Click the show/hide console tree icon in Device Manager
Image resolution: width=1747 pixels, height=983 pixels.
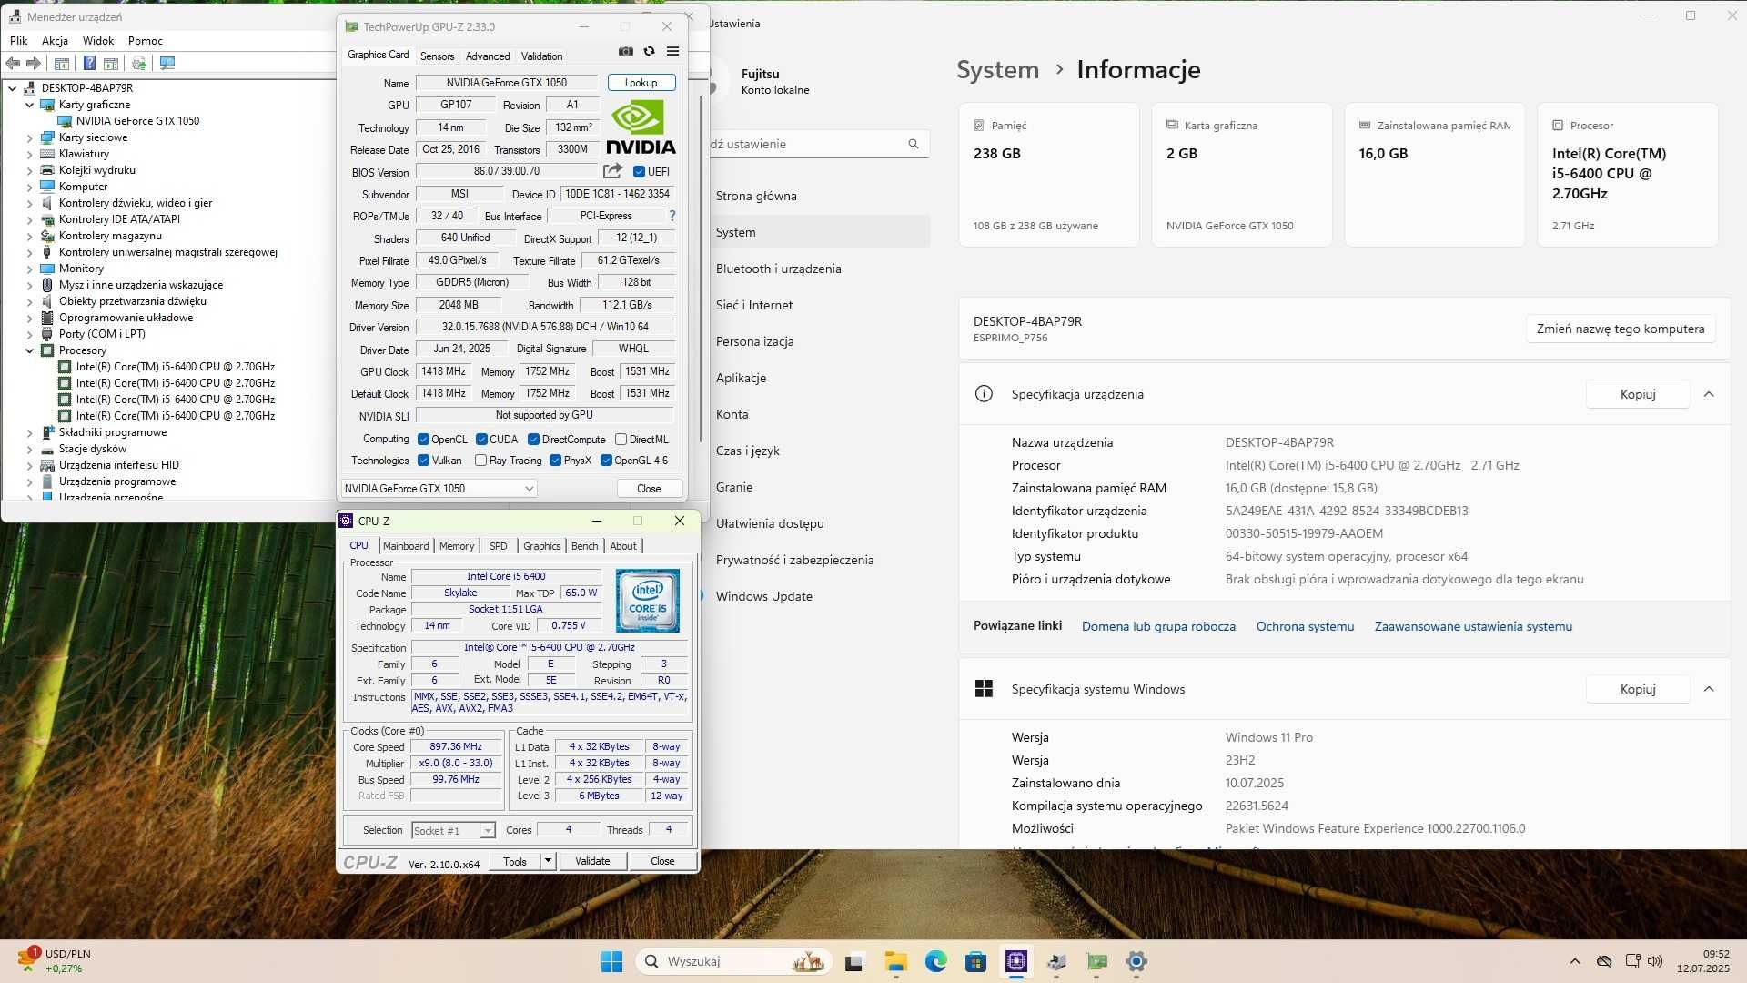pos(62,64)
